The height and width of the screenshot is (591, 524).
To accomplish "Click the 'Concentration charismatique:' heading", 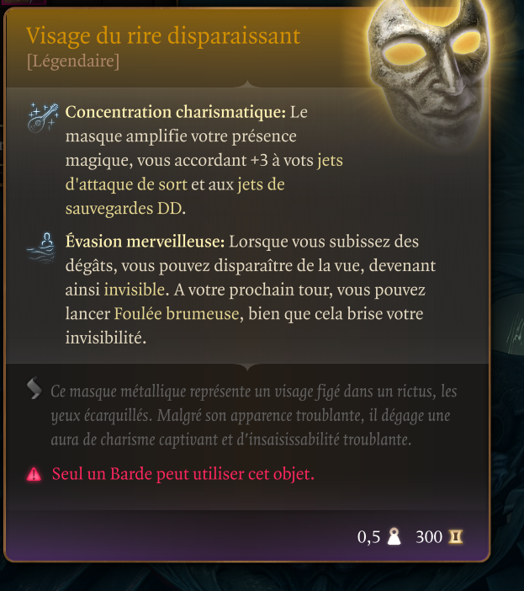I will click(x=176, y=112).
